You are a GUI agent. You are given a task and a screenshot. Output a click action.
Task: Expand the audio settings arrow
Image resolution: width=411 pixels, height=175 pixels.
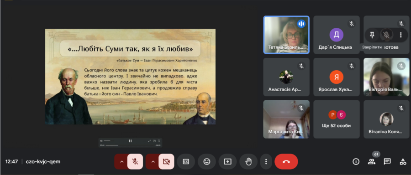121,162
